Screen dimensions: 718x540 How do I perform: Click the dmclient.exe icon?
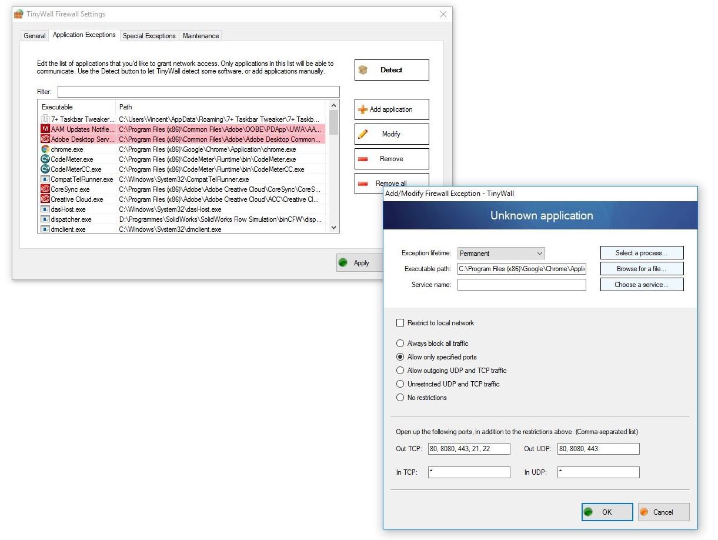tap(45, 229)
